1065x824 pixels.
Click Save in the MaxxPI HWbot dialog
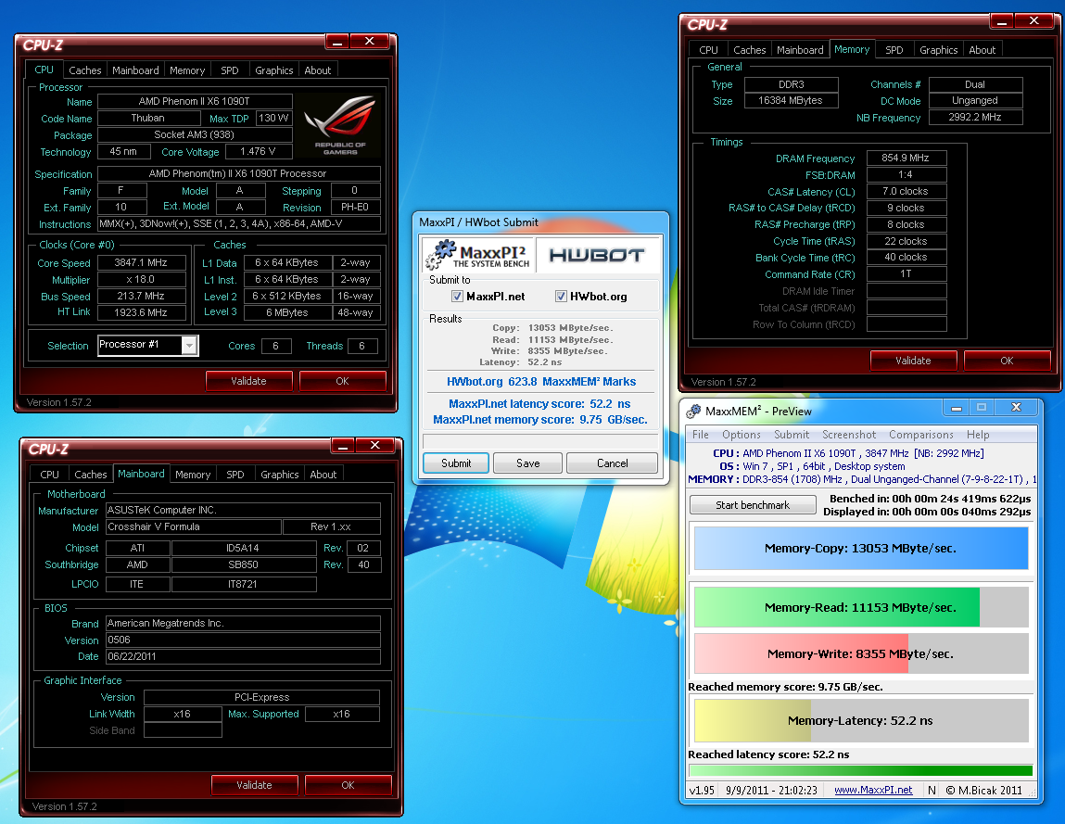point(527,463)
